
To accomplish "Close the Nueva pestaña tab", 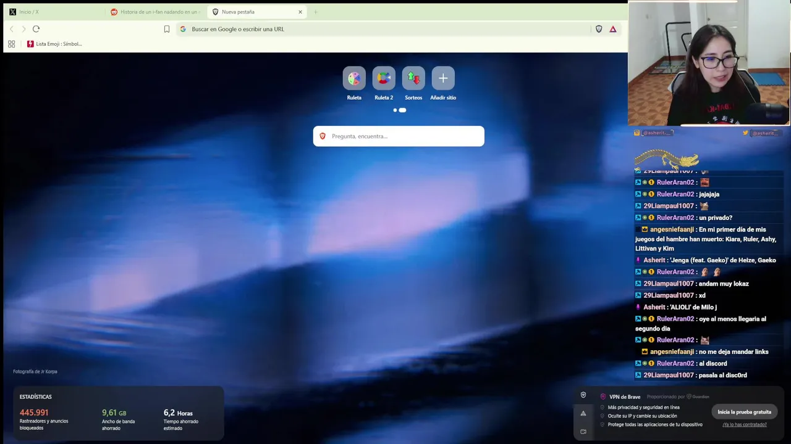I will click(300, 12).
